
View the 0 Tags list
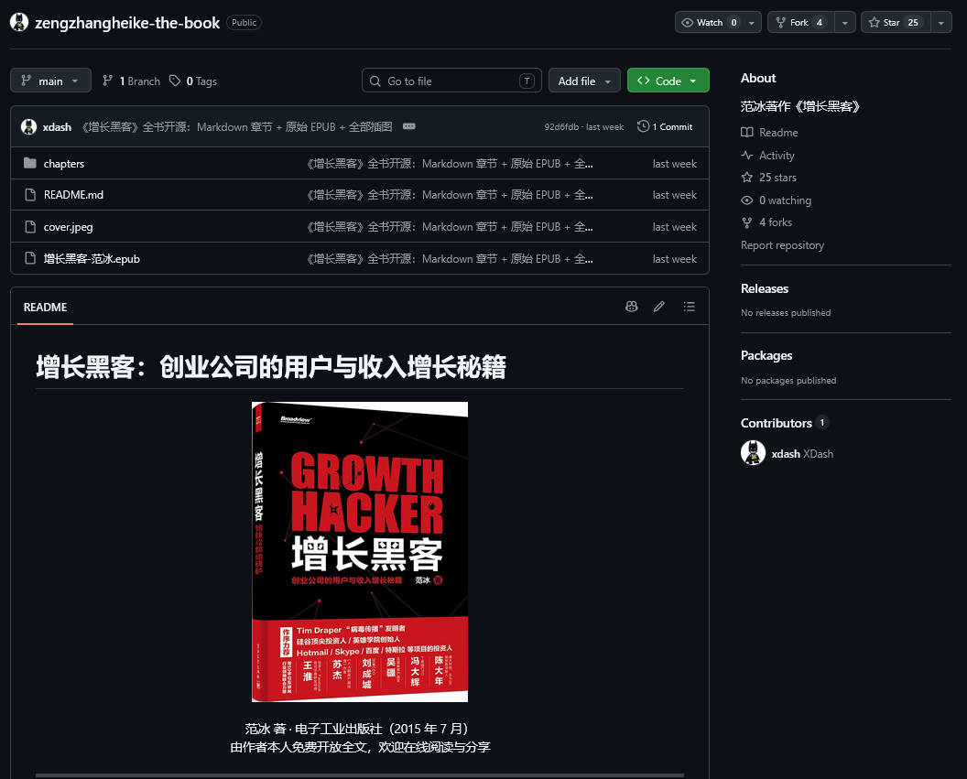click(x=193, y=81)
